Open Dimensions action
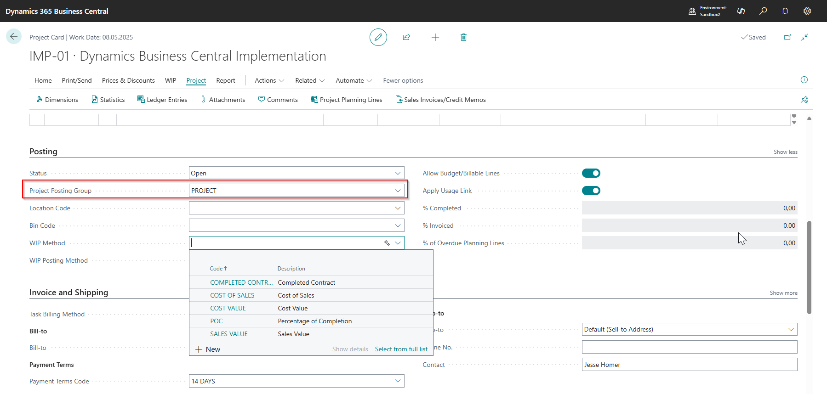The height and width of the screenshot is (394, 827). coord(57,100)
